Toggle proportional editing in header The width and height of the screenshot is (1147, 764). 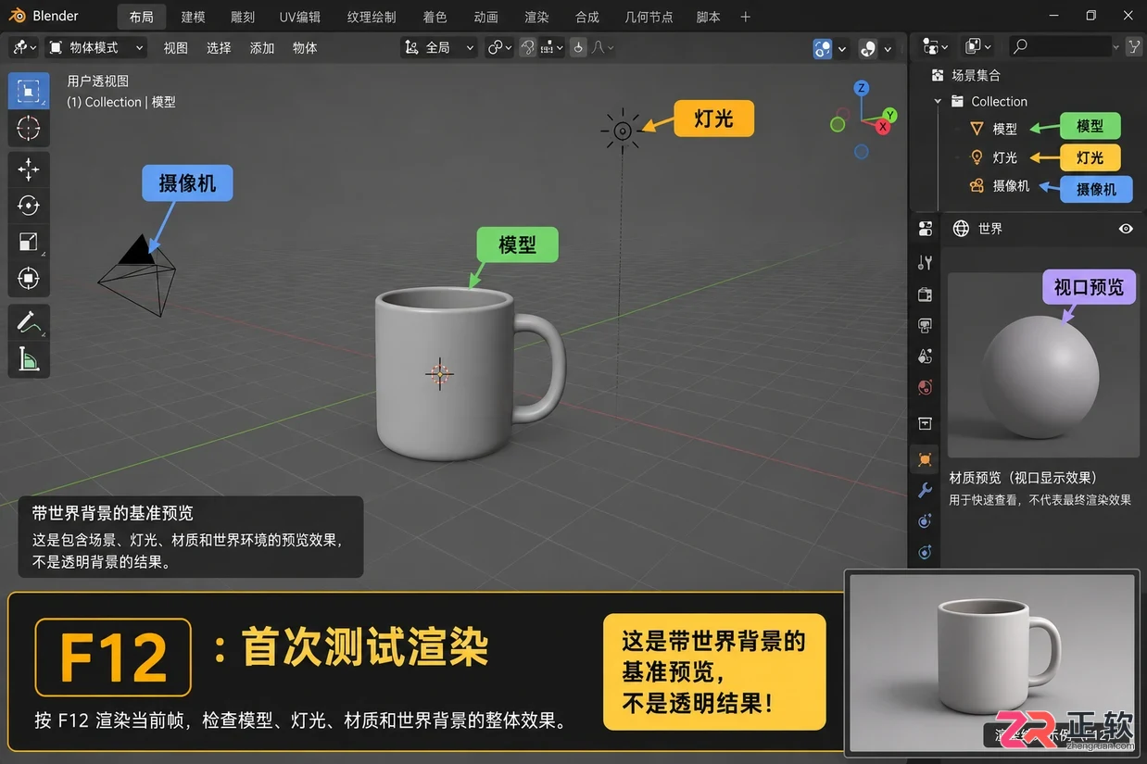point(578,47)
